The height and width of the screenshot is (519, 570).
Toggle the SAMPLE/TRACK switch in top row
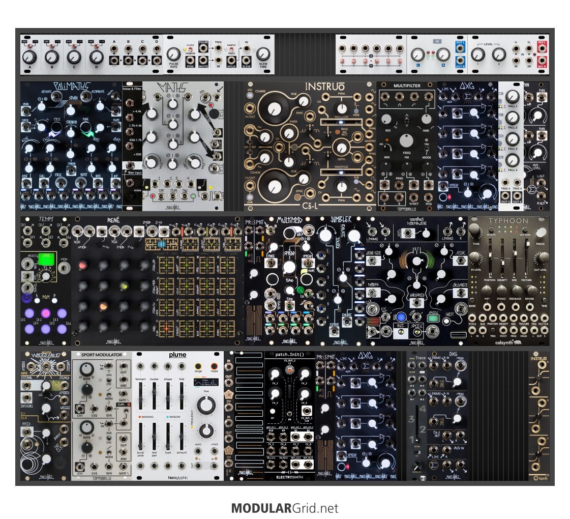[x=232, y=49]
